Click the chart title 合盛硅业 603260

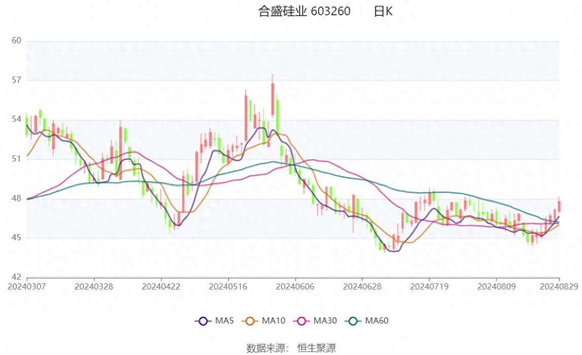pos(304,11)
